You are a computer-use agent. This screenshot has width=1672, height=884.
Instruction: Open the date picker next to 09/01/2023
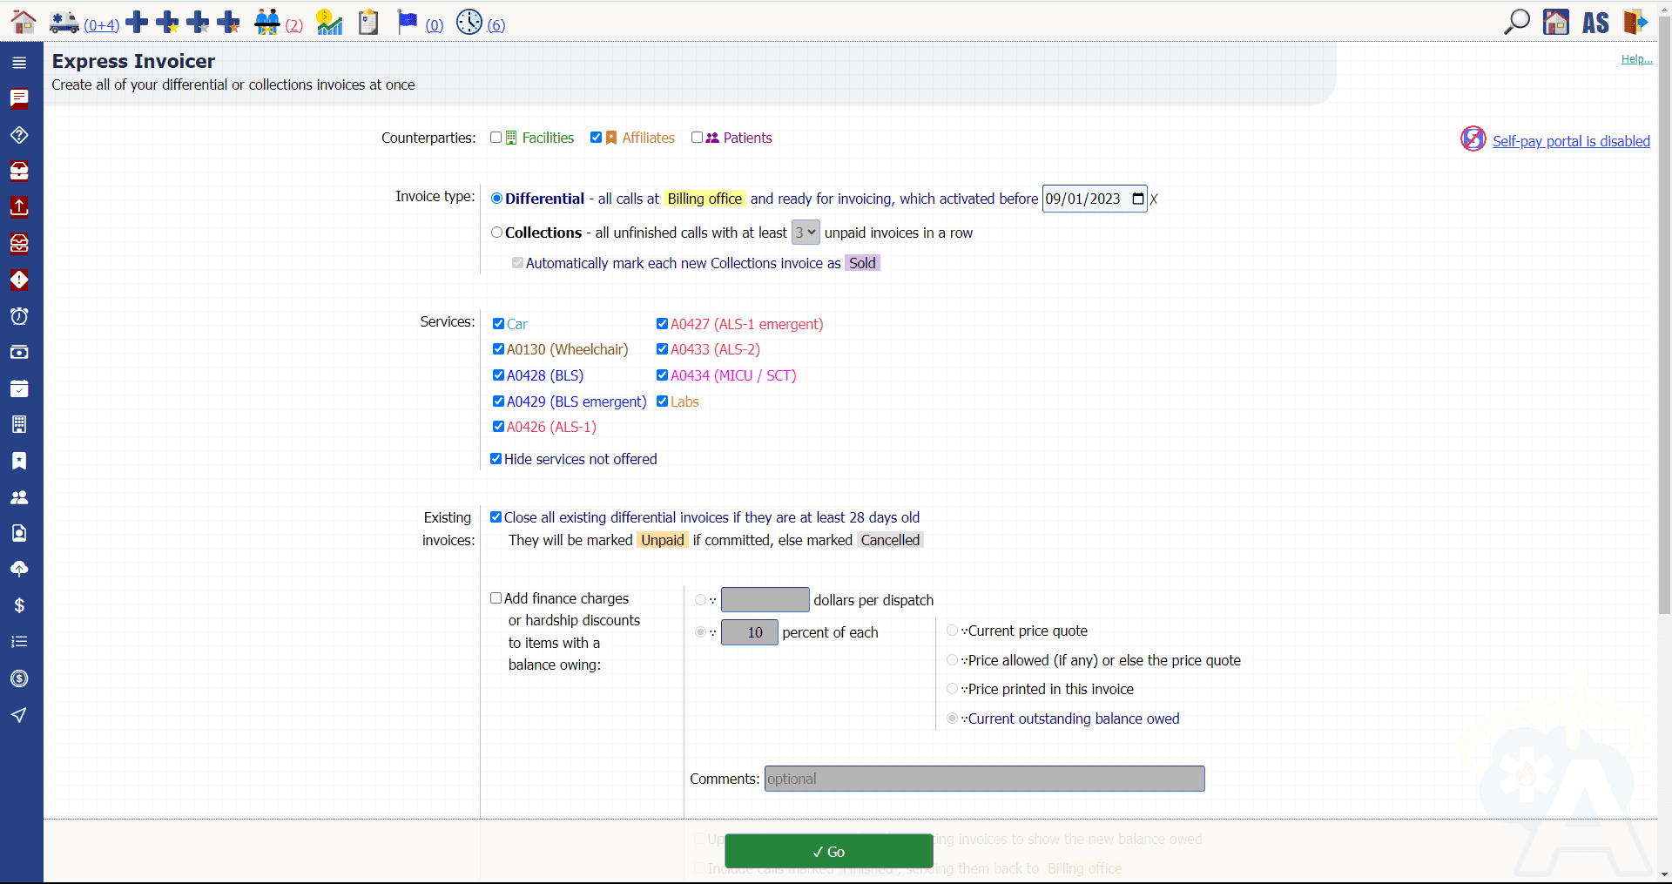click(x=1137, y=199)
